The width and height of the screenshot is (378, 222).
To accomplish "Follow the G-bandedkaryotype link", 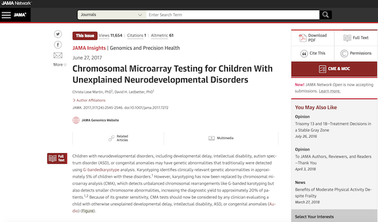I will pos(101,170).
